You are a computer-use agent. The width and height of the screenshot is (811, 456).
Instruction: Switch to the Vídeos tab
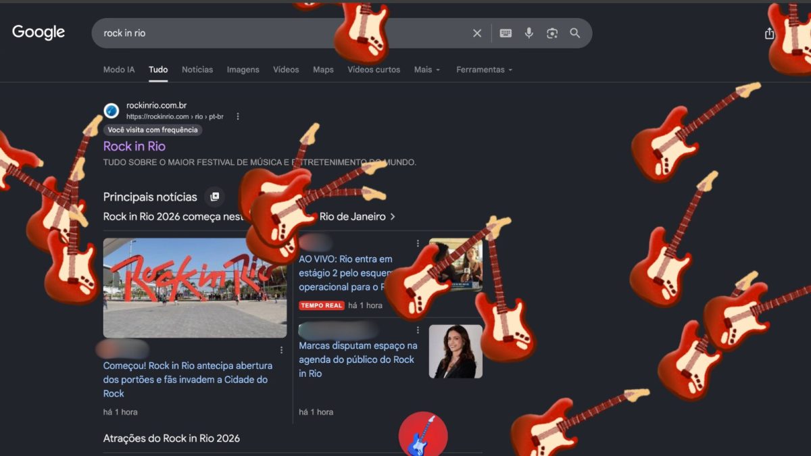286,70
